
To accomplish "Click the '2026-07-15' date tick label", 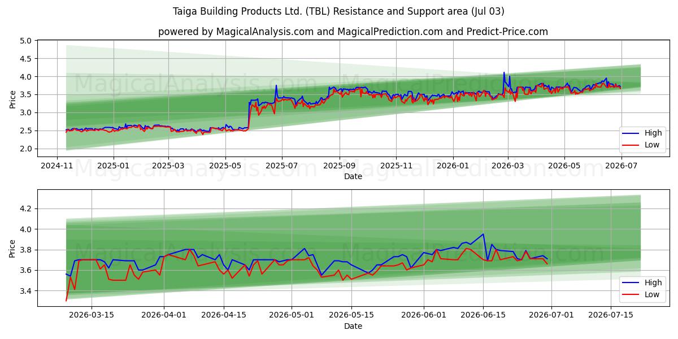I will click(611, 315).
